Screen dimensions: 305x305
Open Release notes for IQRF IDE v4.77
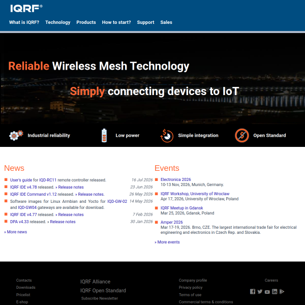click(71, 215)
